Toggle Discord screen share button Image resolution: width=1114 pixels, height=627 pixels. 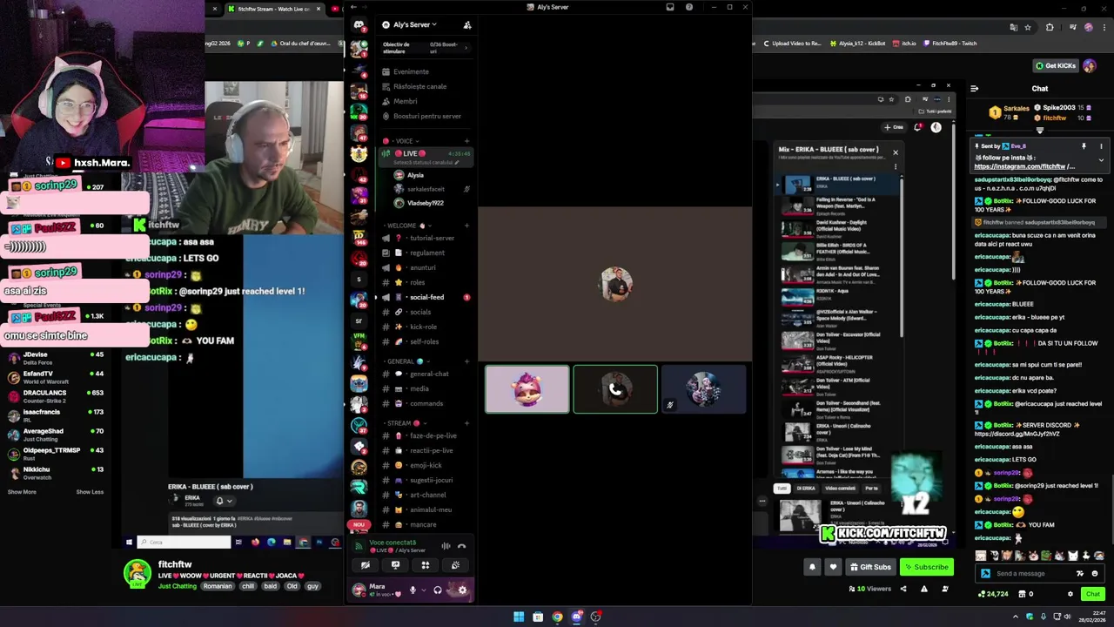(x=395, y=565)
